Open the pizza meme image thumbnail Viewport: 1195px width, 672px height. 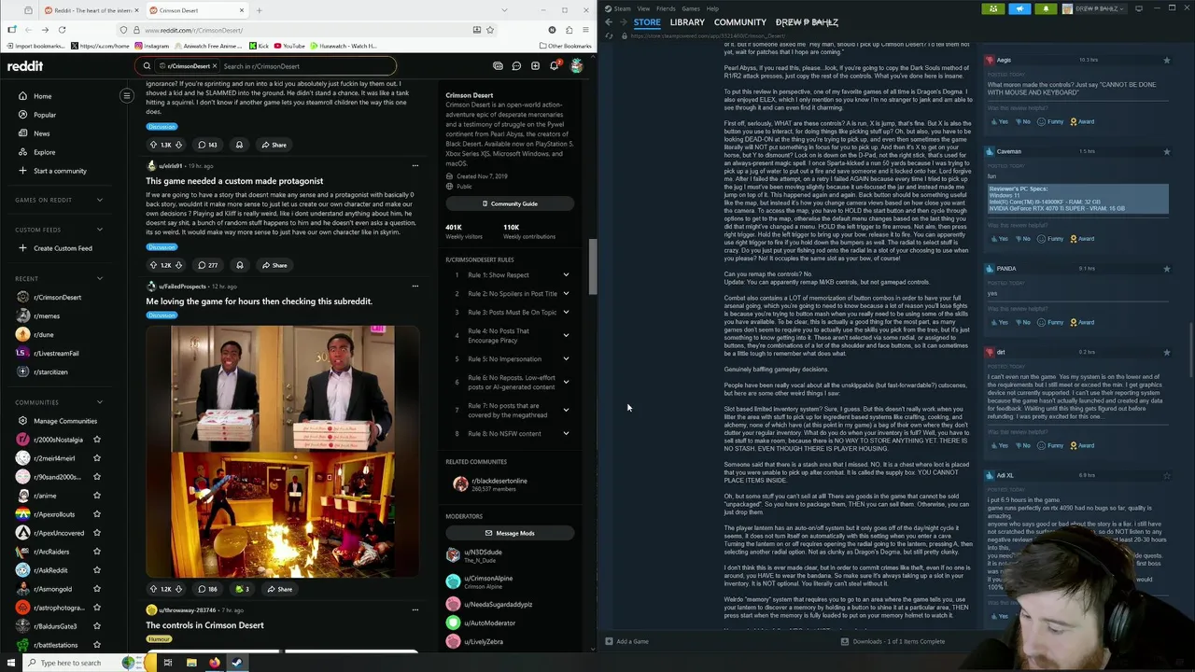[283, 451]
